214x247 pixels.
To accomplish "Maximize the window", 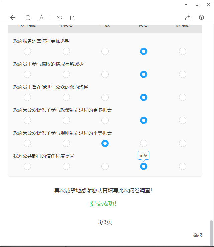I will [x=197, y=4].
